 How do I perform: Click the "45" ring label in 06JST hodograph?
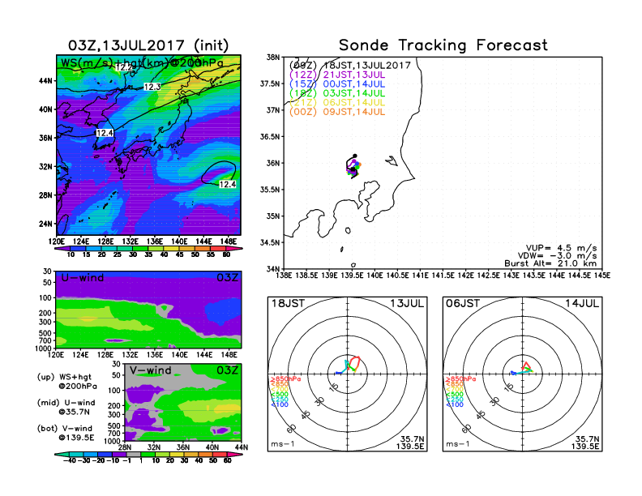[x=481, y=415]
